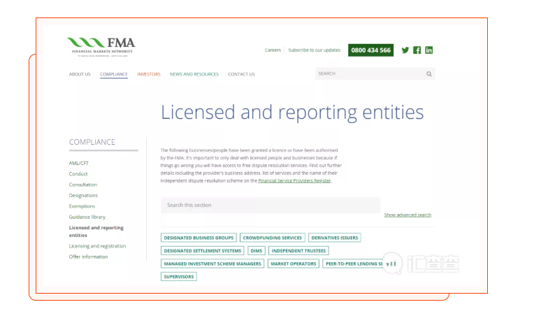The image size is (534, 316).
Task: Click the 0800 434 566 phone button
Action: point(370,50)
